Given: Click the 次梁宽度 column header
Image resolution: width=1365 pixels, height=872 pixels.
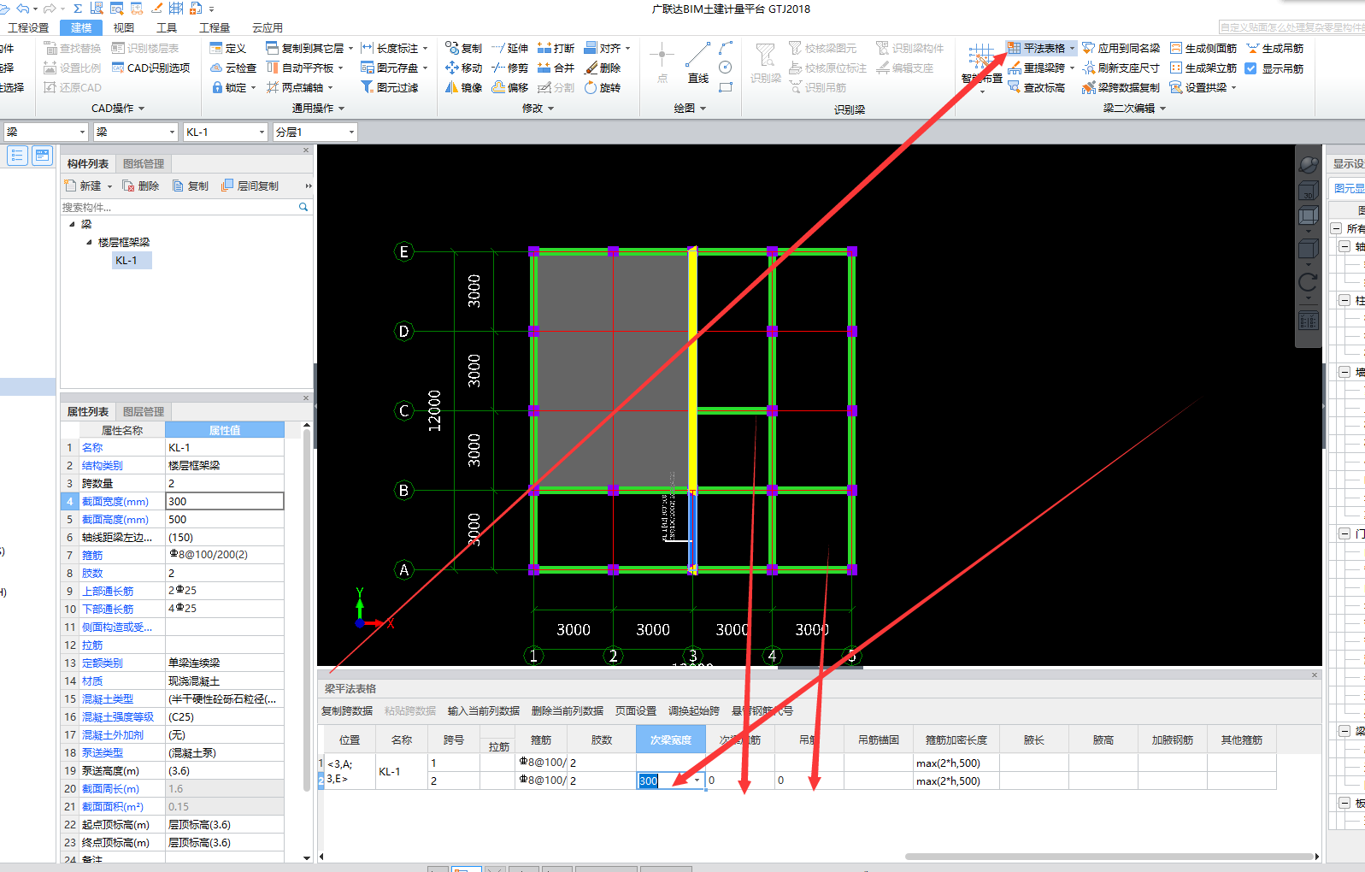Looking at the screenshot, I should [670, 739].
